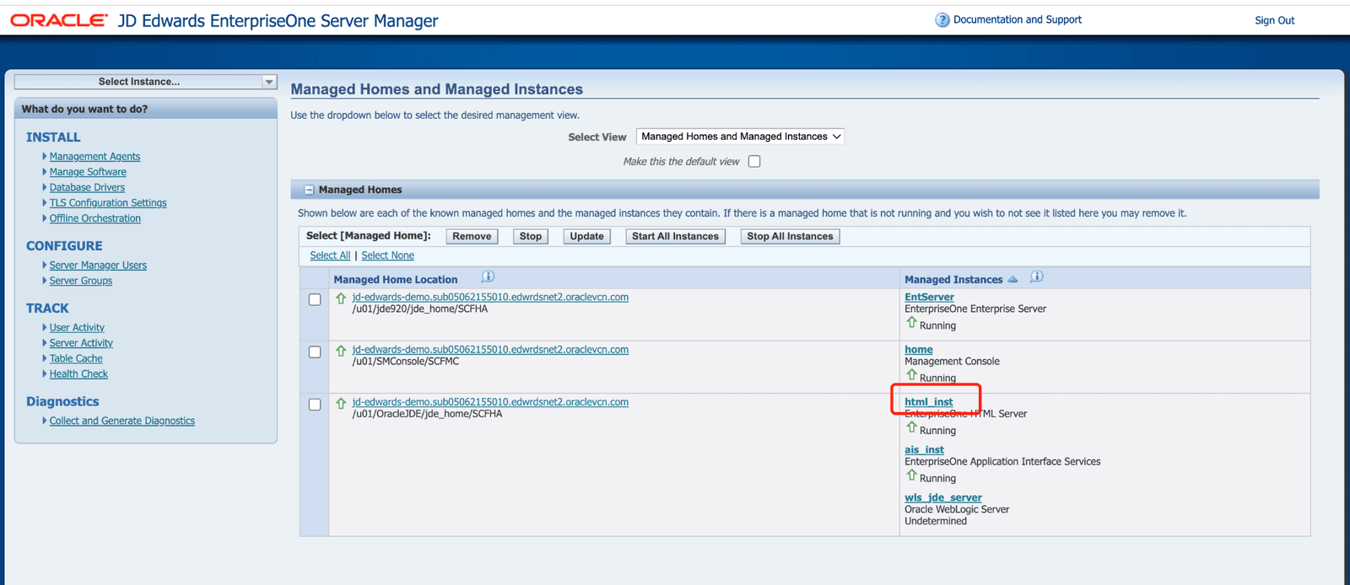Click the Oracle logo

[x=59, y=20]
